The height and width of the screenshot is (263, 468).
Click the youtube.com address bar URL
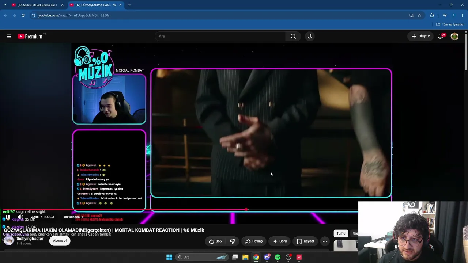(74, 15)
